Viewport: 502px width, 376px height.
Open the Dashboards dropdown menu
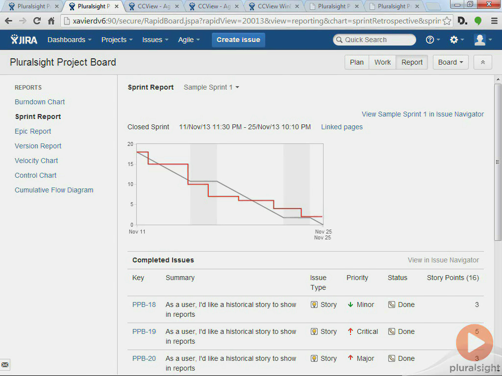pyautogui.click(x=70, y=40)
